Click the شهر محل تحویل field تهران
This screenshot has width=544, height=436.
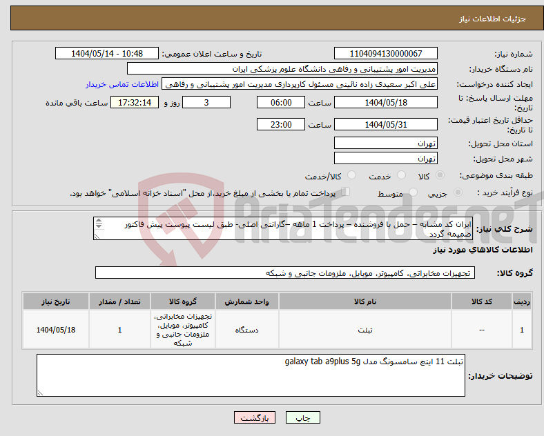[386, 158]
